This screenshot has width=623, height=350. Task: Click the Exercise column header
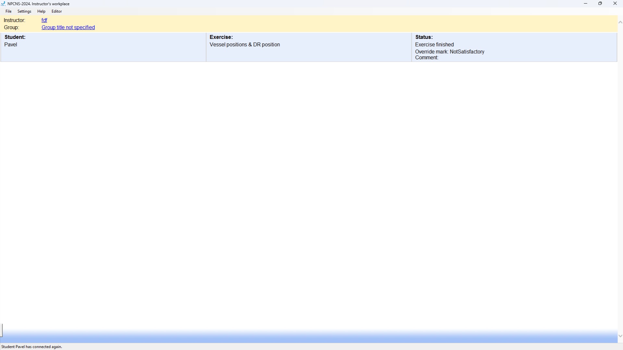221,37
